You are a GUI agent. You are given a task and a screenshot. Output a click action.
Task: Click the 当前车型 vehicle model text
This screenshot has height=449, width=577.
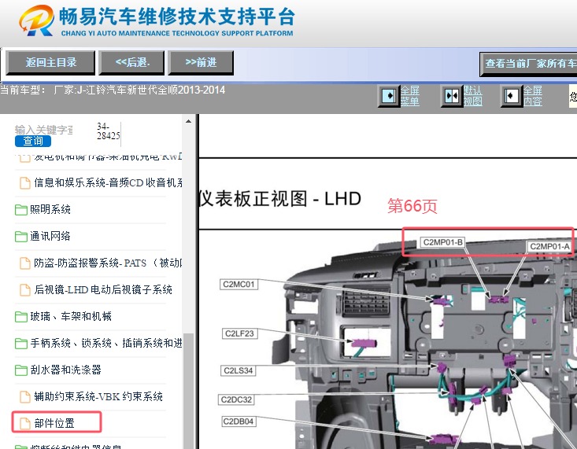point(113,90)
